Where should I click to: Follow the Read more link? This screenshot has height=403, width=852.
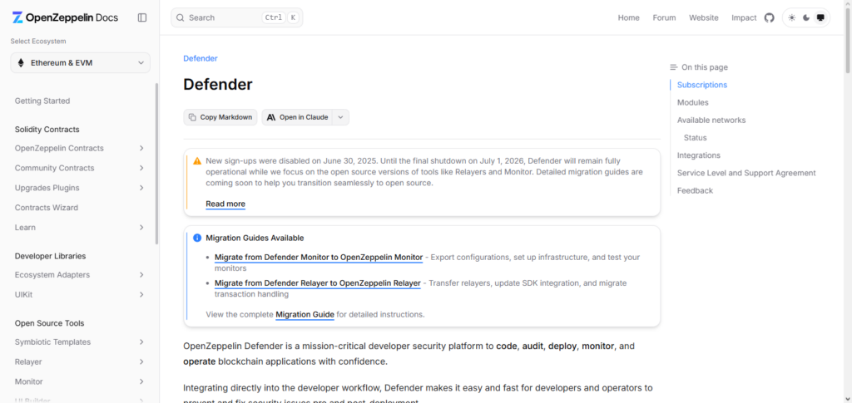tap(225, 204)
